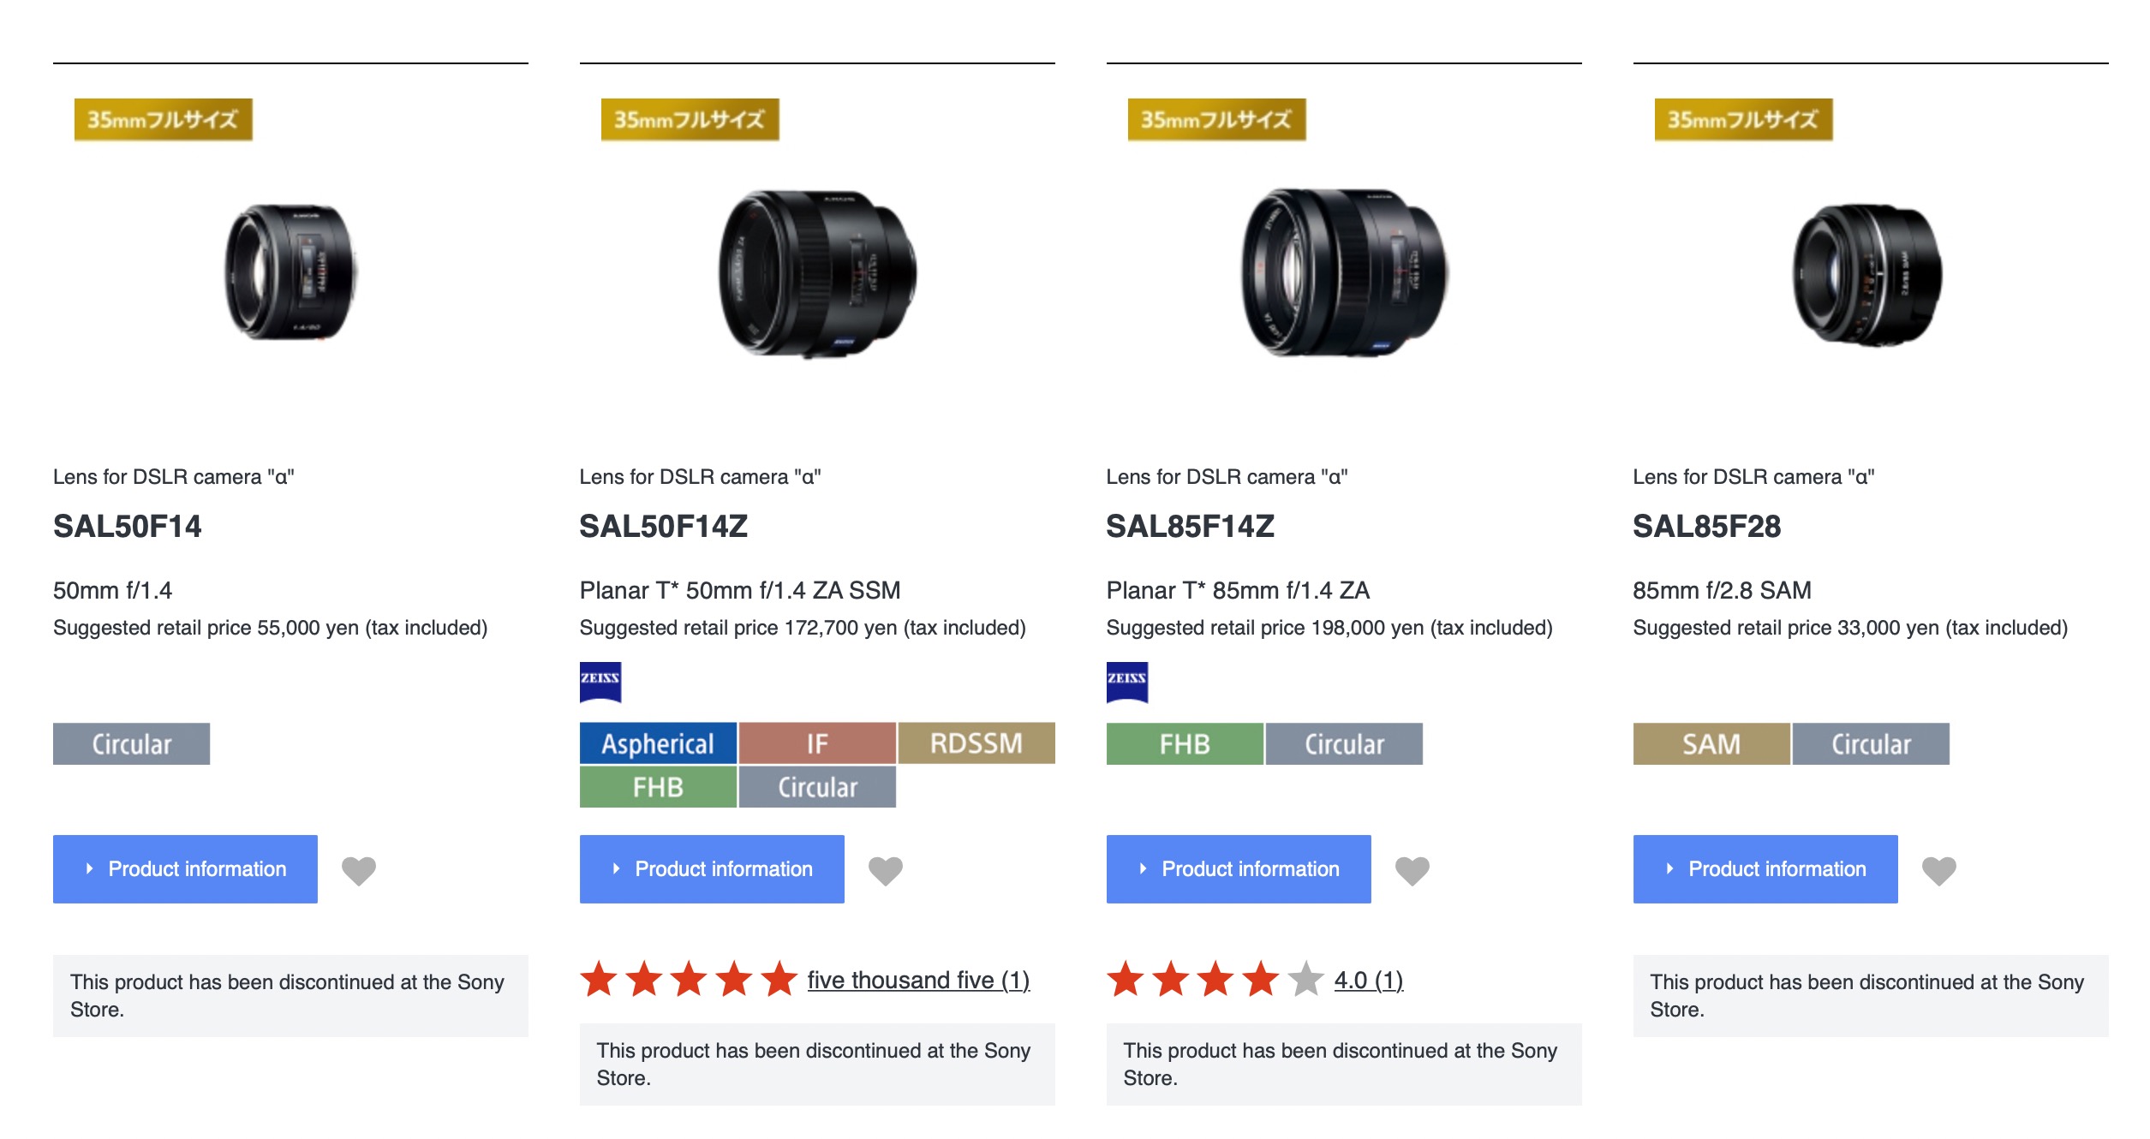Screen dimensions: 2150x1139
Task: Click the fifth star in SAL50F14Z rating
Action: pos(778,980)
